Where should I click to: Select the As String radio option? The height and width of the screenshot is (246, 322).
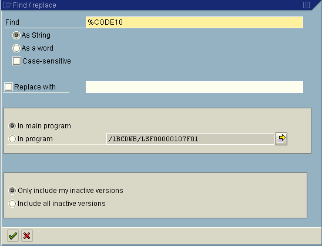pyautogui.click(x=16, y=35)
